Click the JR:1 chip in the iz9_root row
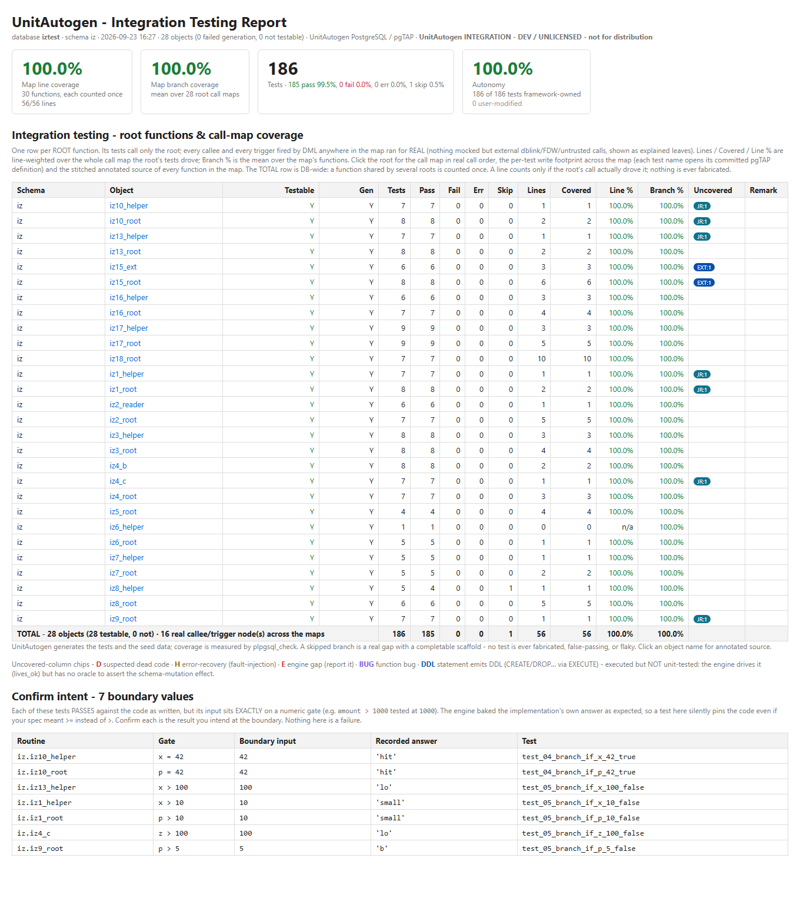Viewport: 800px width, 918px height. click(702, 619)
